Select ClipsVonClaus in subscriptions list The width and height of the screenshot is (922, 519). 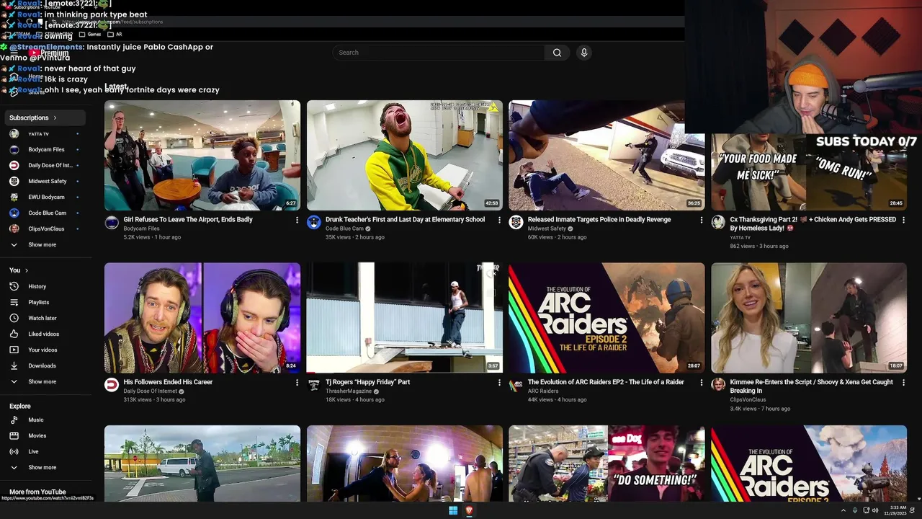(46, 229)
